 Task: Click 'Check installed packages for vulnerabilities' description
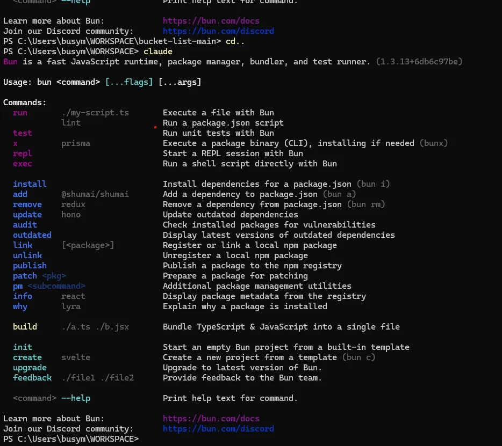coord(269,225)
